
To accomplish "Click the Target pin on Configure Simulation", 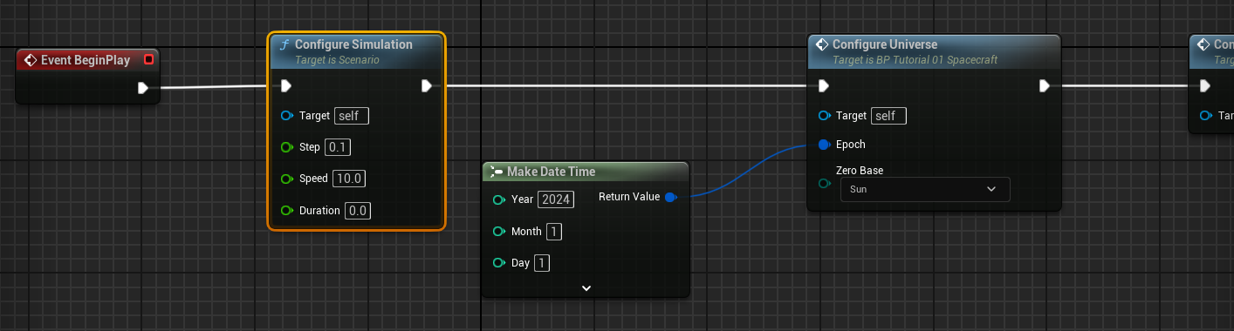I will (x=286, y=115).
